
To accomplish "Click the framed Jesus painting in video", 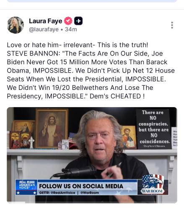I will pyautogui.click(x=52, y=128).
